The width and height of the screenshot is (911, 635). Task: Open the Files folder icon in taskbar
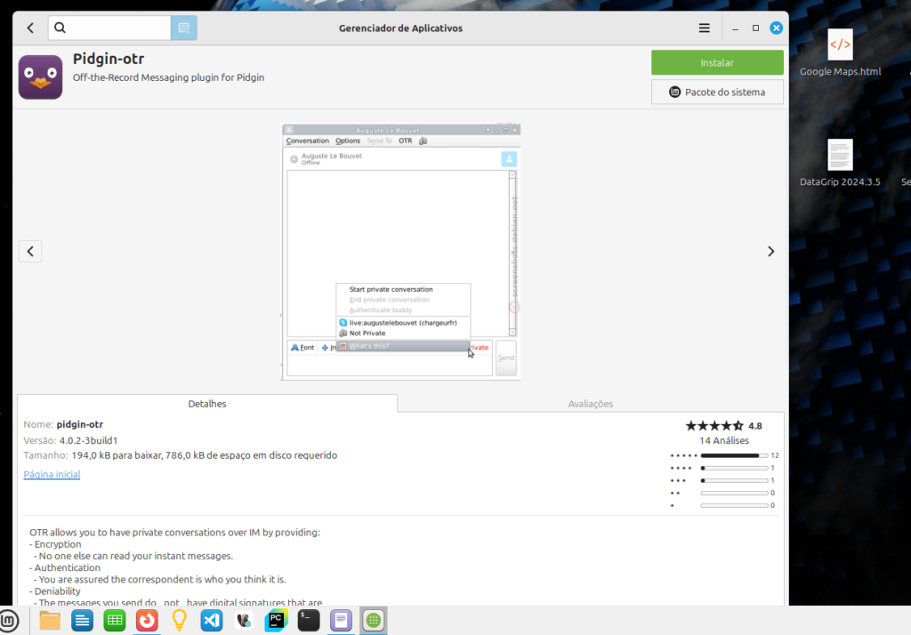pyautogui.click(x=50, y=621)
